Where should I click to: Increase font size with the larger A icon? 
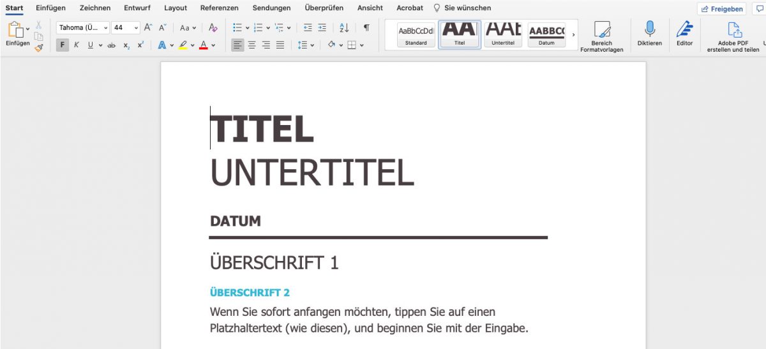(147, 27)
